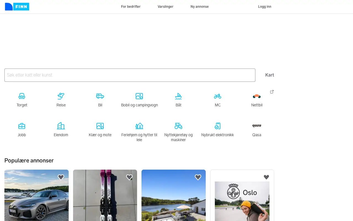Open the lake house ad thumbnail
353x221 pixels.
coord(173,195)
